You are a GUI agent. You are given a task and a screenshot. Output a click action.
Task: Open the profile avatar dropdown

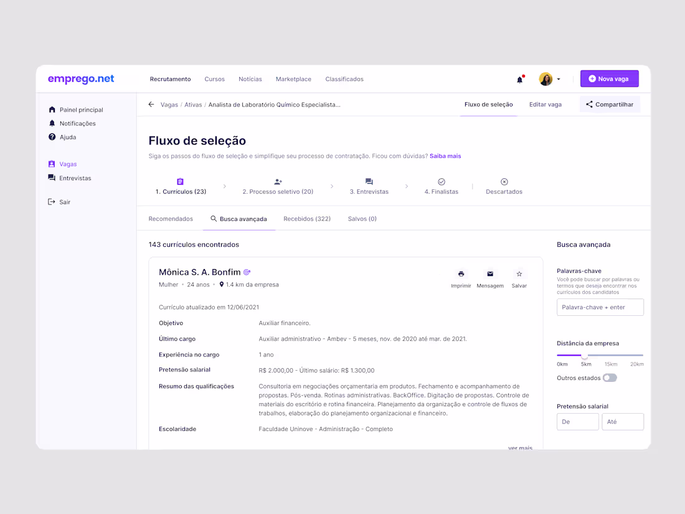[546, 79]
